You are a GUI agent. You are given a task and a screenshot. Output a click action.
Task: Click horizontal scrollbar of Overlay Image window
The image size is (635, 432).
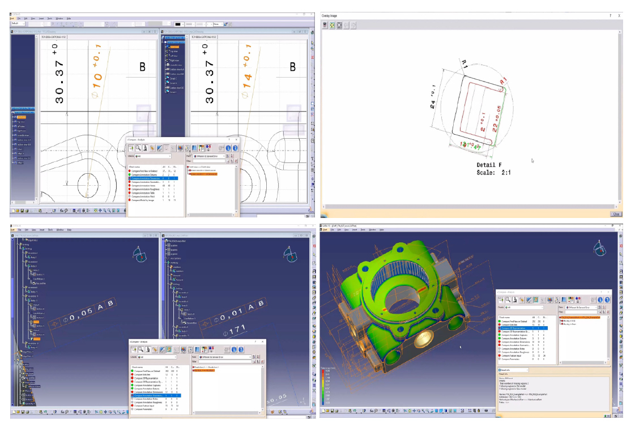coord(470,207)
